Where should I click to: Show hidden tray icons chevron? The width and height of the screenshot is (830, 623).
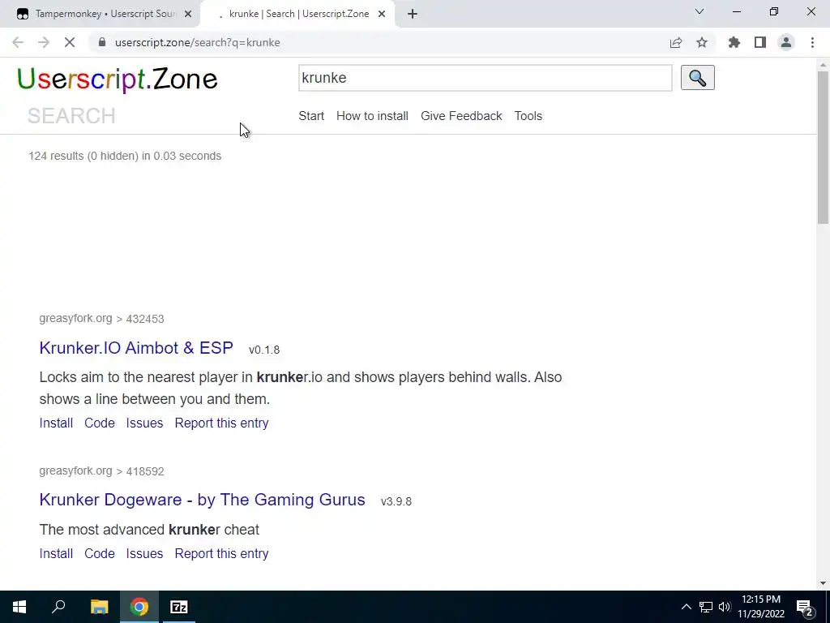(x=686, y=607)
